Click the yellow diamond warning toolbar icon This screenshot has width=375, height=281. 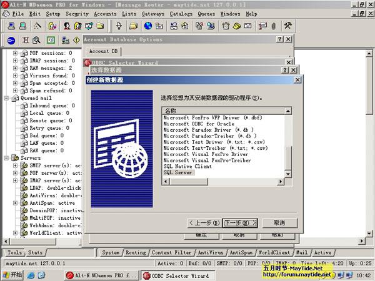point(77,41)
